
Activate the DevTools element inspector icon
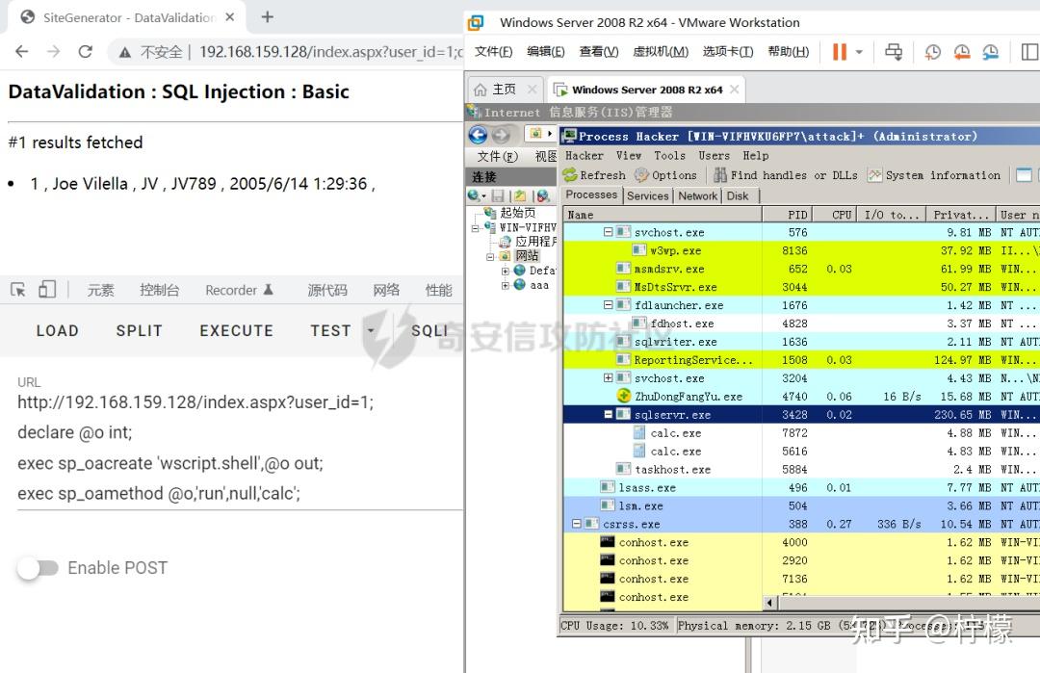(x=18, y=290)
